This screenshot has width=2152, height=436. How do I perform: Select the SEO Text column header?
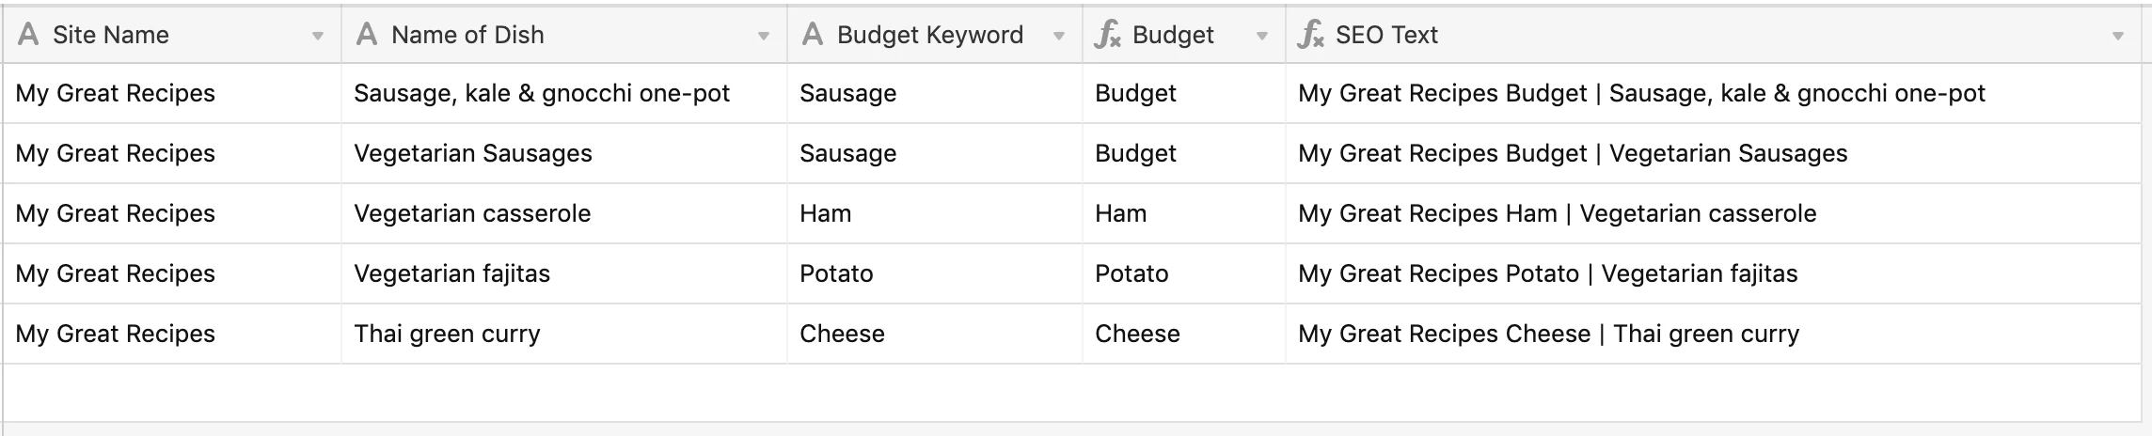tap(1714, 35)
